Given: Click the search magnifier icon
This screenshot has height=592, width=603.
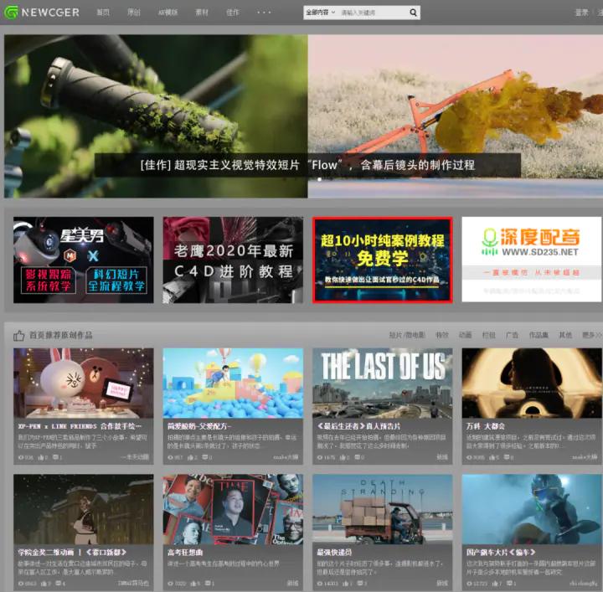Looking at the screenshot, I should pyautogui.click(x=413, y=13).
